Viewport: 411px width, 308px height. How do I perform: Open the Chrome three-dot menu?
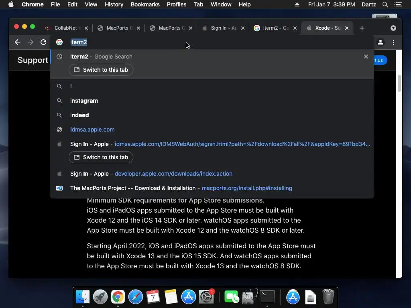(393, 42)
